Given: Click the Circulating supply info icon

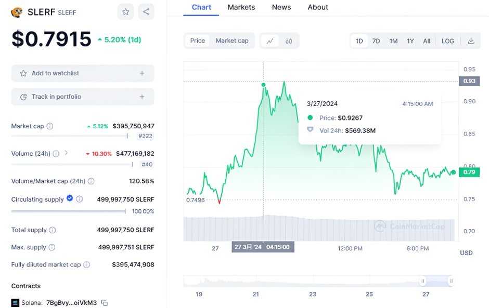Looking at the screenshot, I should tap(80, 199).
